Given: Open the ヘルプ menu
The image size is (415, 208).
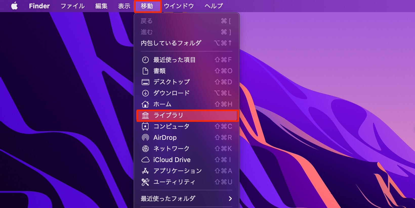Looking at the screenshot, I should (x=214, y=6).
